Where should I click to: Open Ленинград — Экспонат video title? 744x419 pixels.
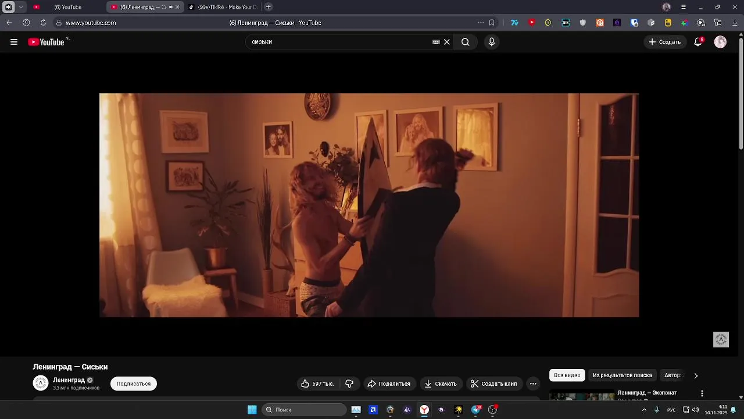[647, 393]
